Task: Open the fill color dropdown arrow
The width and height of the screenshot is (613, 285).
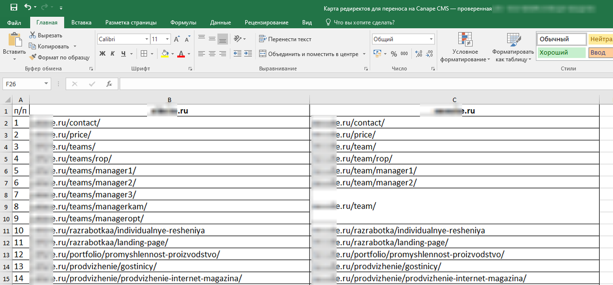Action: [173, 54]
